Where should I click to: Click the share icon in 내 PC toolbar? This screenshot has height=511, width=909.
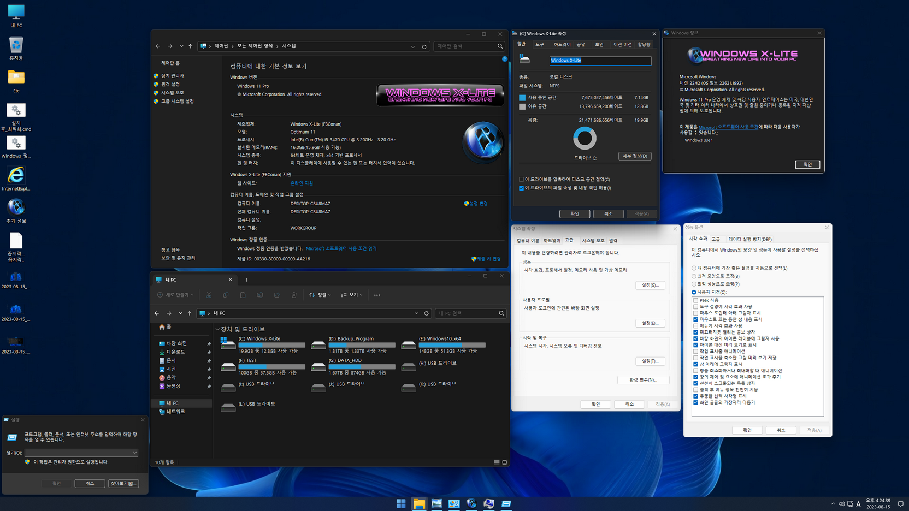point(277,295)
